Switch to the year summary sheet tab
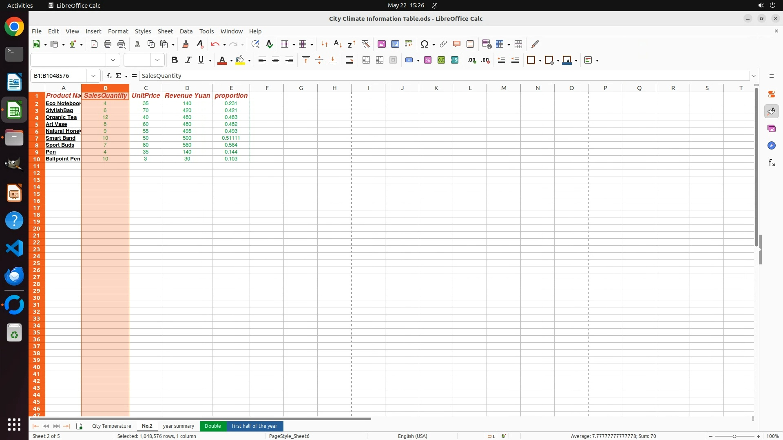Screen dimensions: 783x440 [178, 426]
